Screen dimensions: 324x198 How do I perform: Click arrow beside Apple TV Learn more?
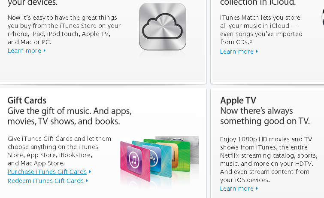click(257, 188)
